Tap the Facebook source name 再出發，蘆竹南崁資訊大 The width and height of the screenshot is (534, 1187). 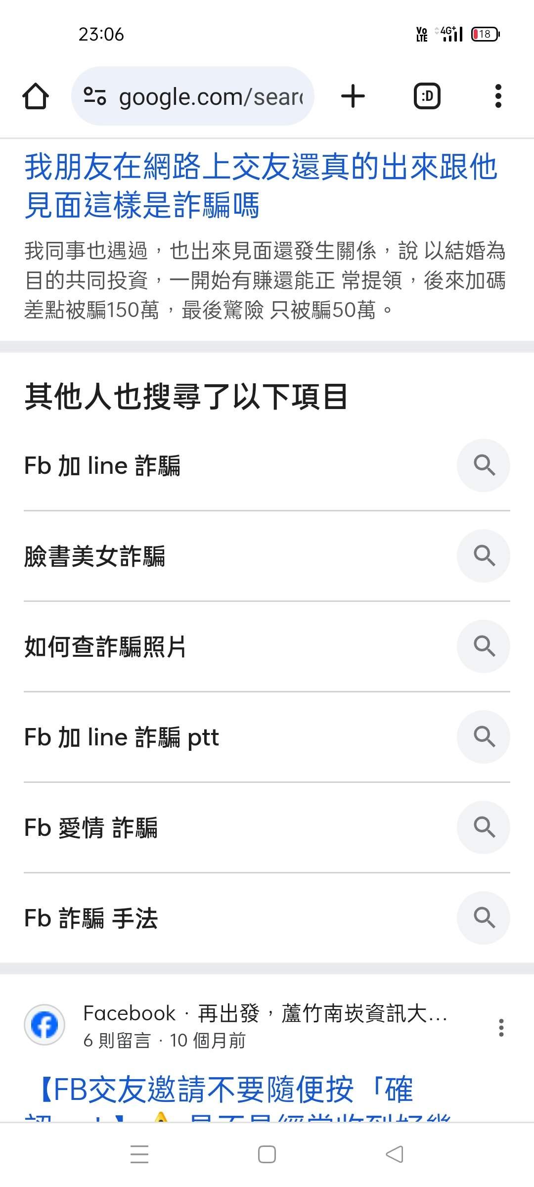pyautogui.click(x=321, y=1013)
